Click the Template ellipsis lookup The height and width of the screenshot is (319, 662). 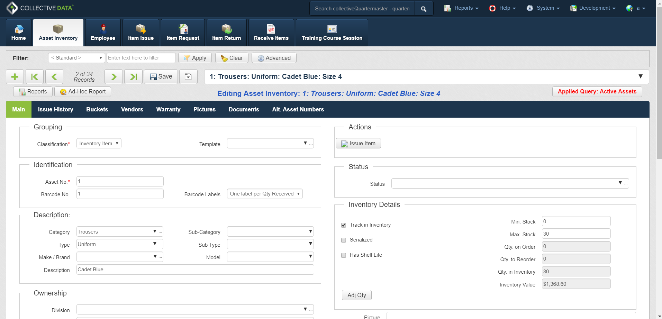coord(311,144)
